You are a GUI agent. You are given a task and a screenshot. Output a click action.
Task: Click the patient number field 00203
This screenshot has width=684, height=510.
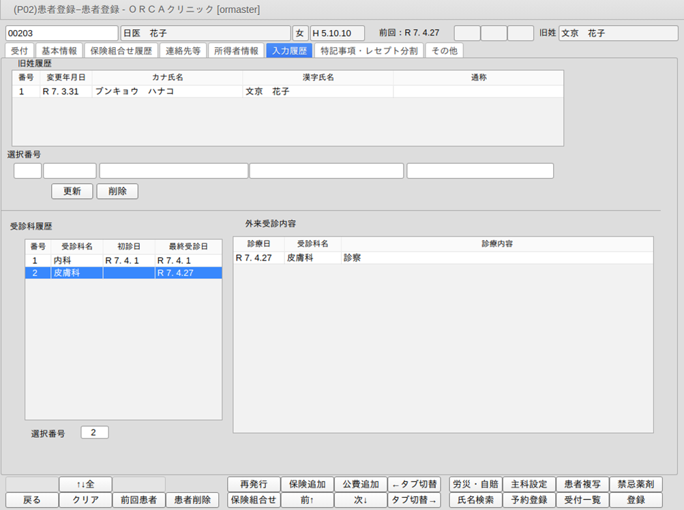pos(61,33)
